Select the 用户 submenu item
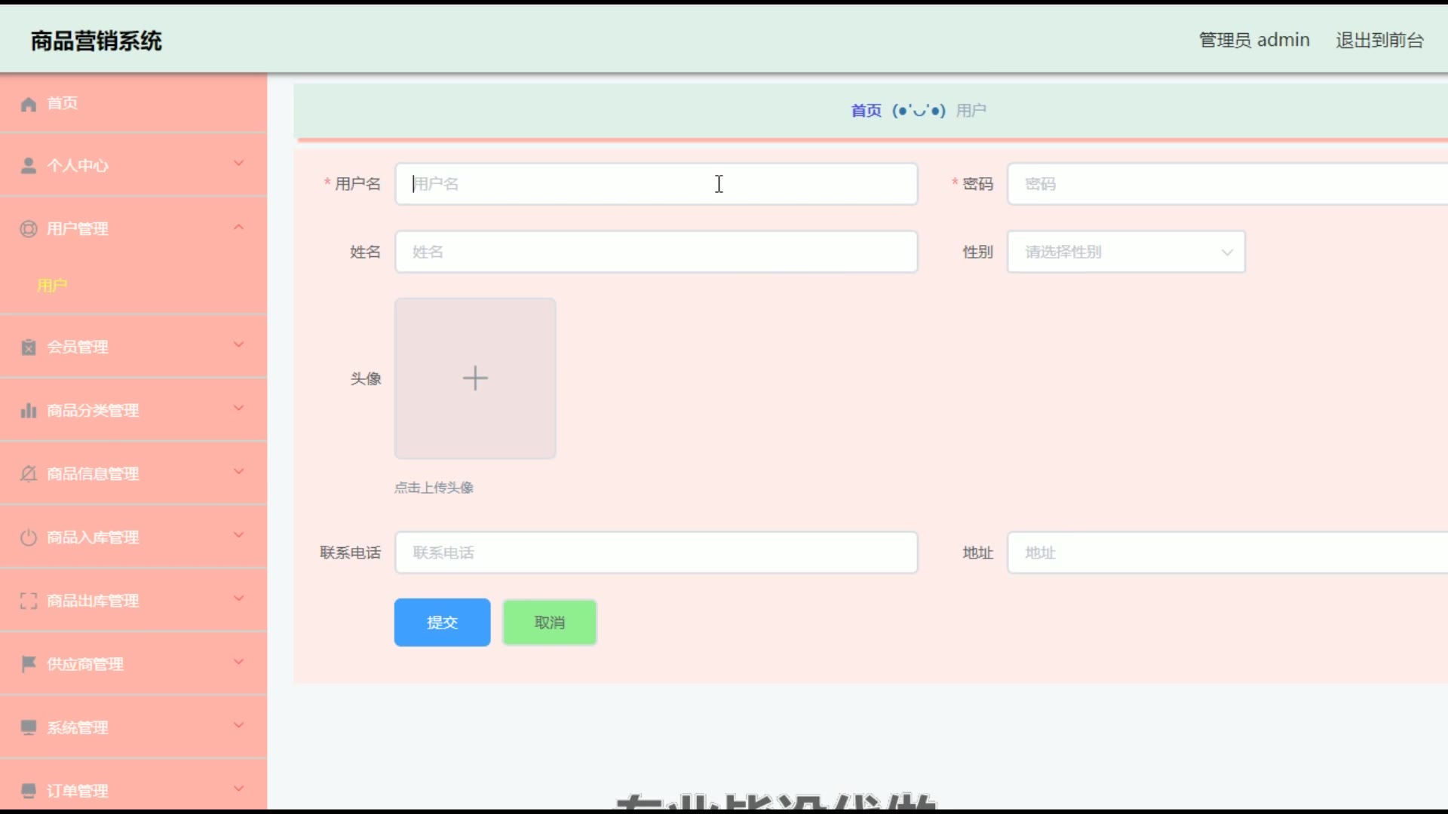 click(53, 286)
